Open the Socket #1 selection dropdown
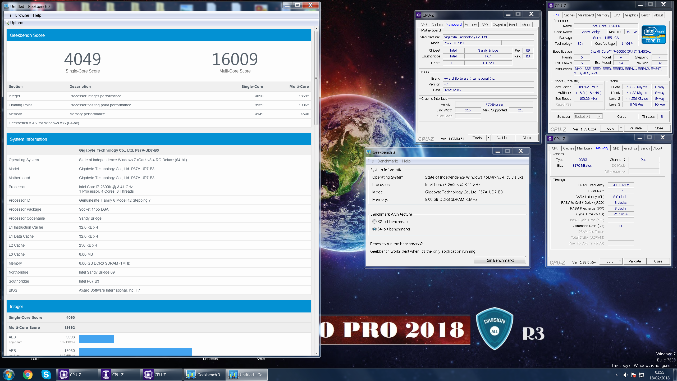Viewport: 677px width, 381px height. pyautogui.click(x=588, y=116)
